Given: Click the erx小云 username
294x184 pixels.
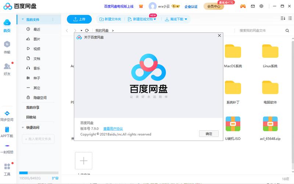Looking at the screenshot, I should click(164, 6).
